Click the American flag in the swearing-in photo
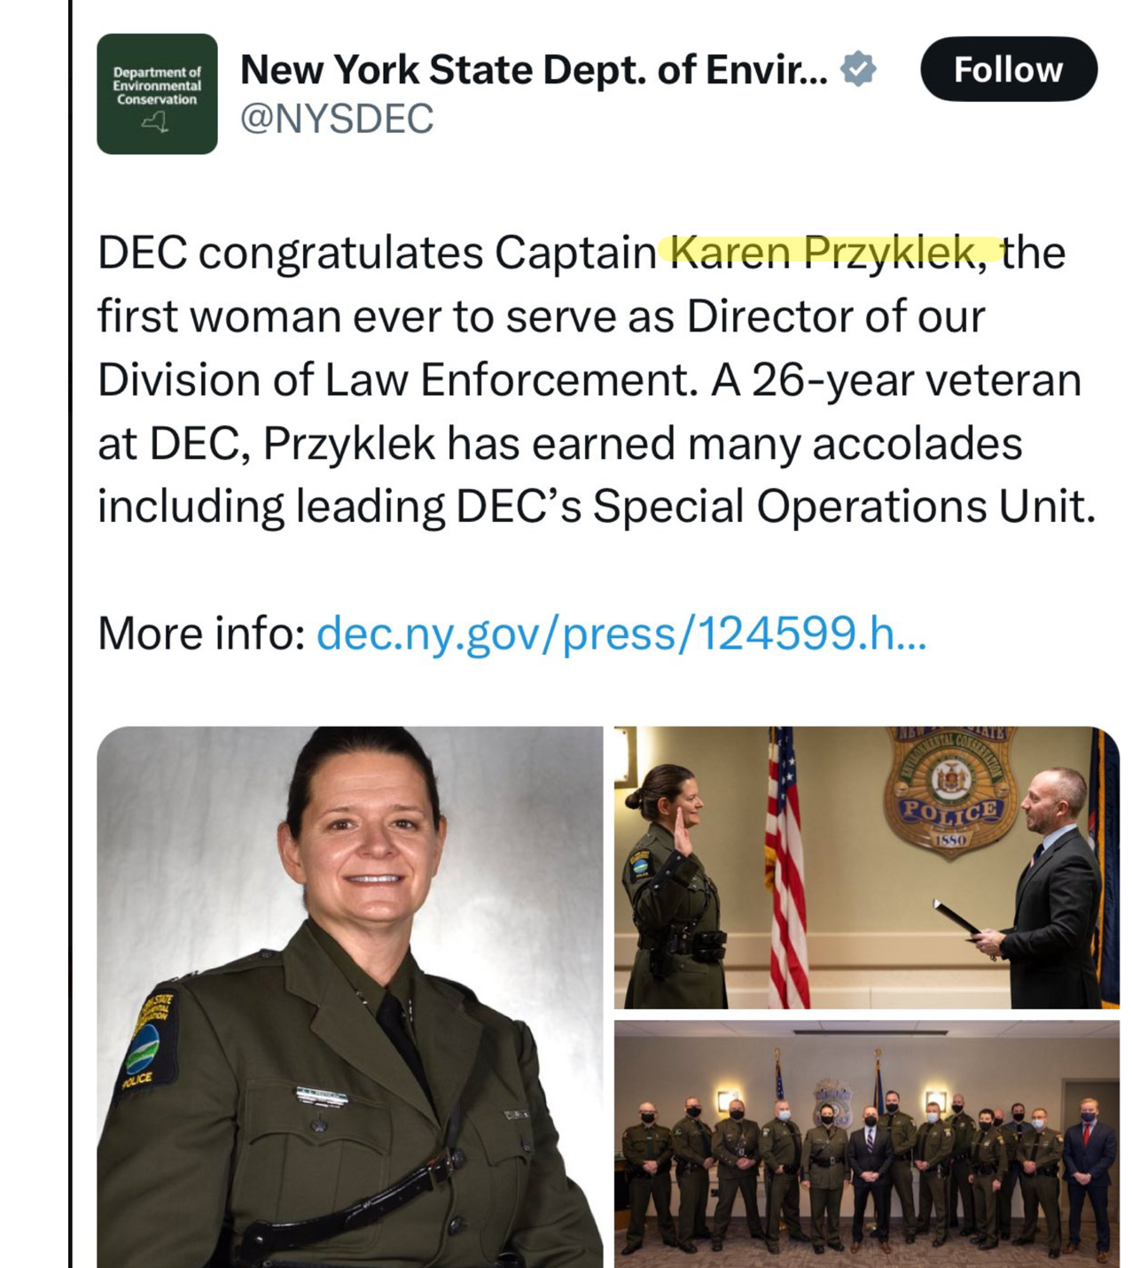Image resolution: width=1132 pixels, height=1268 pixels. pyautogui.click(x=786, y=868)
